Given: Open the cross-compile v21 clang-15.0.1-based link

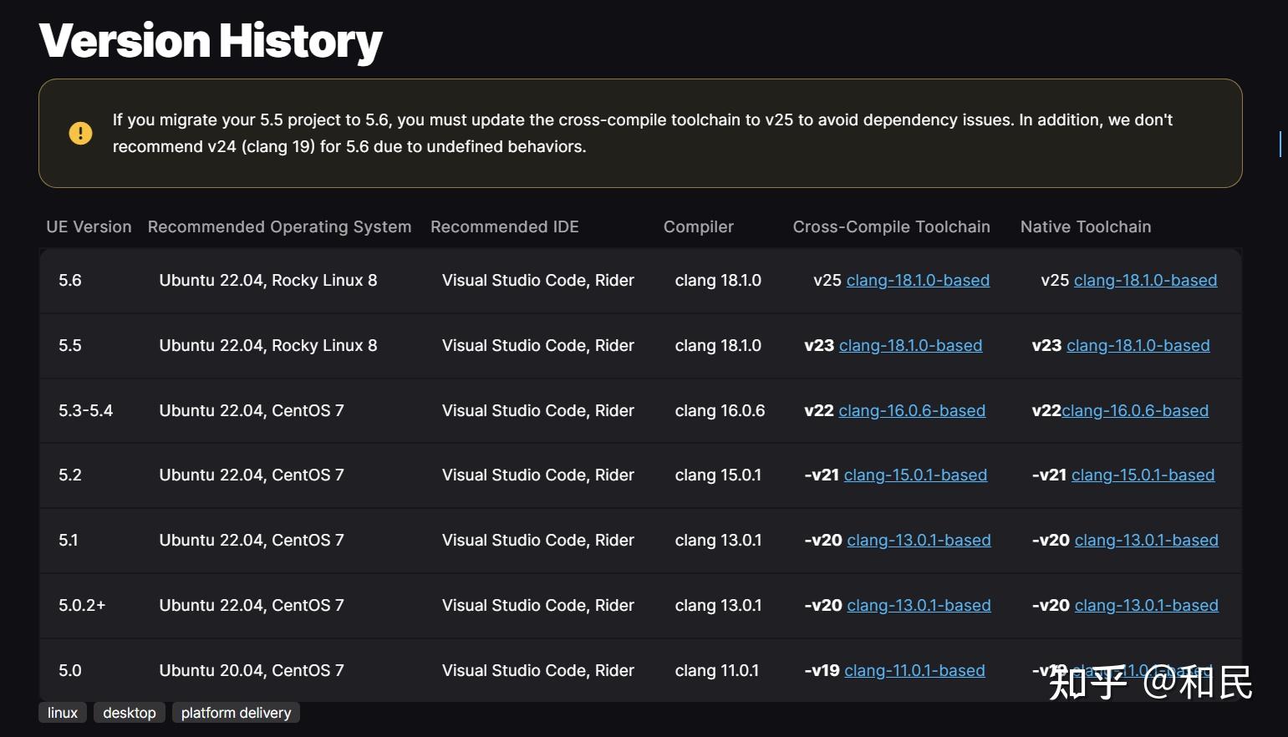Looking at the screenshot, I should click(x=915, y=475).
